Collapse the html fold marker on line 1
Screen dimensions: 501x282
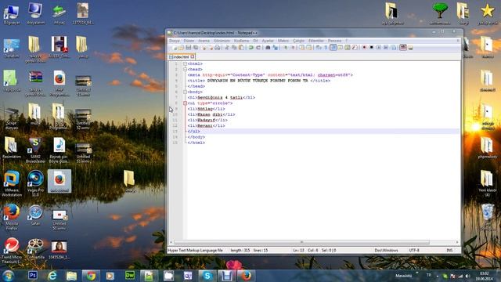[185, 63]
